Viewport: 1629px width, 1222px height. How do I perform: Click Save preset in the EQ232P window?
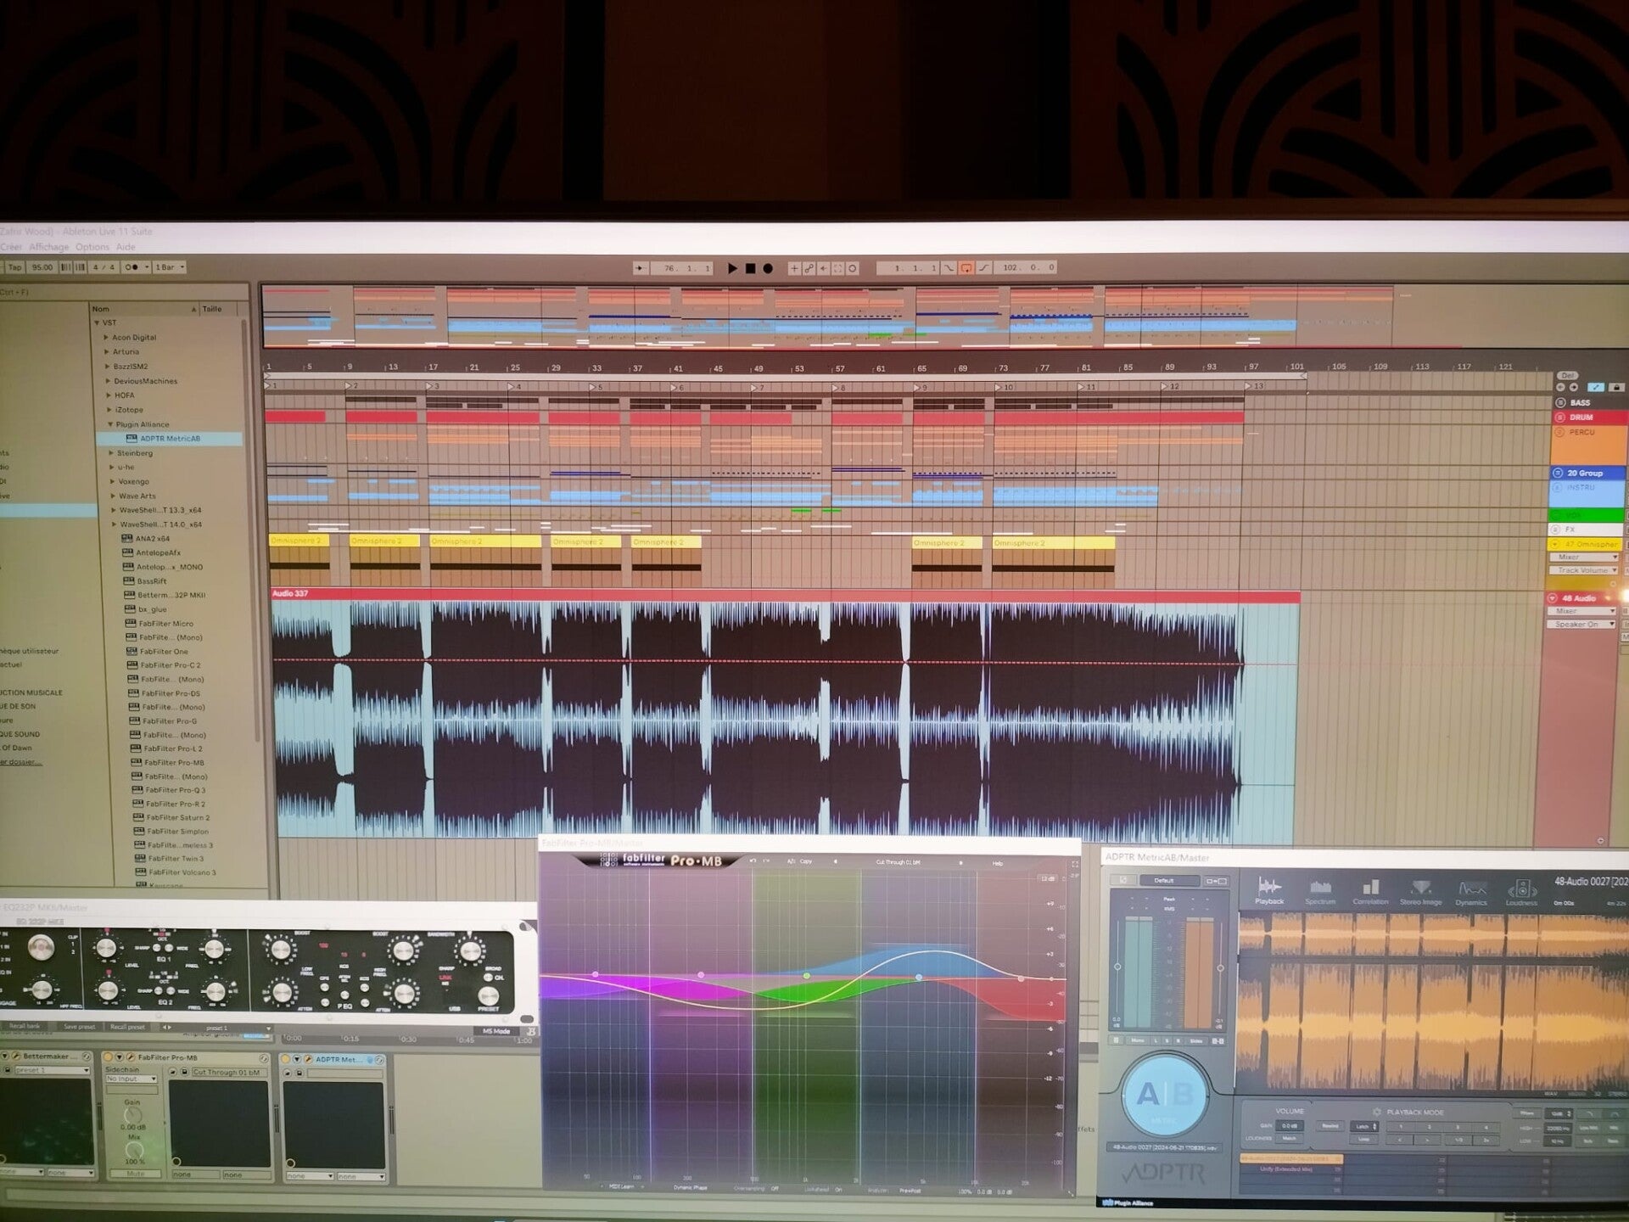[79, 1028]
